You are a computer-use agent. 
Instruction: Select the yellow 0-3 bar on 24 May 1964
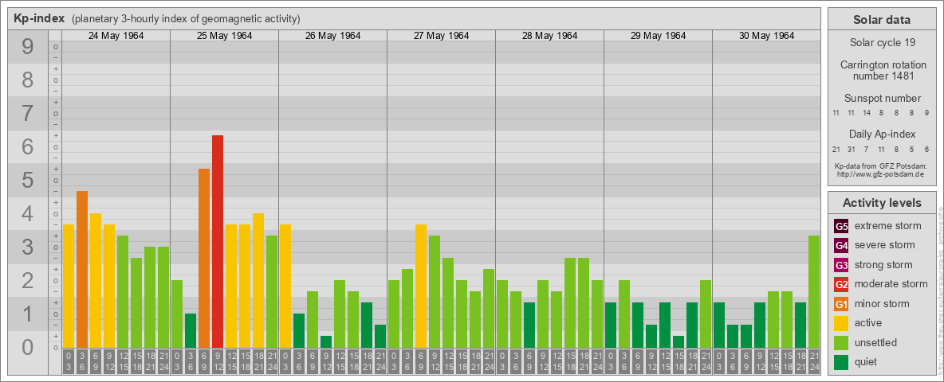69,286
